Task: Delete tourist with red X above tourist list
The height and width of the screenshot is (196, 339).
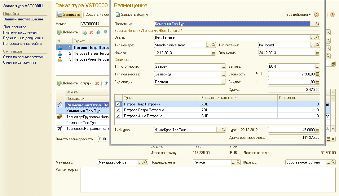Action: pos(91,32)
